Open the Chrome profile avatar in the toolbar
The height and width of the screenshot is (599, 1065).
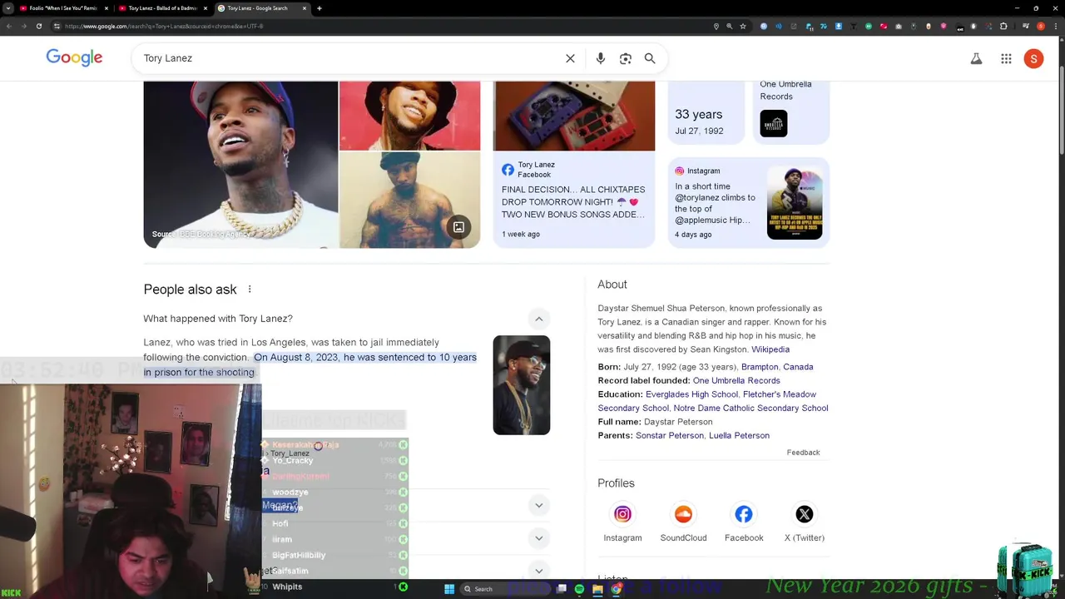[x=1040, y=26]
